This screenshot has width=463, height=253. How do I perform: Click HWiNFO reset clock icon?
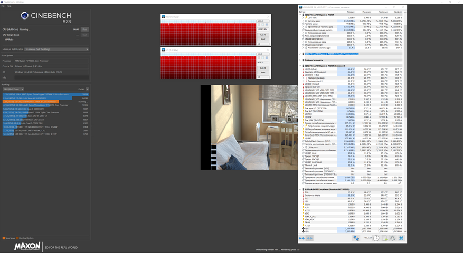[376, 238]
